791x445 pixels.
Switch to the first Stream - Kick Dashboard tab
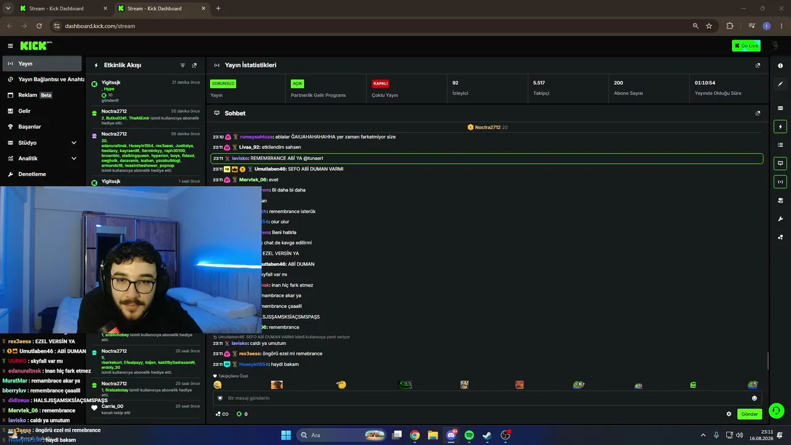[x=64, y=9]
